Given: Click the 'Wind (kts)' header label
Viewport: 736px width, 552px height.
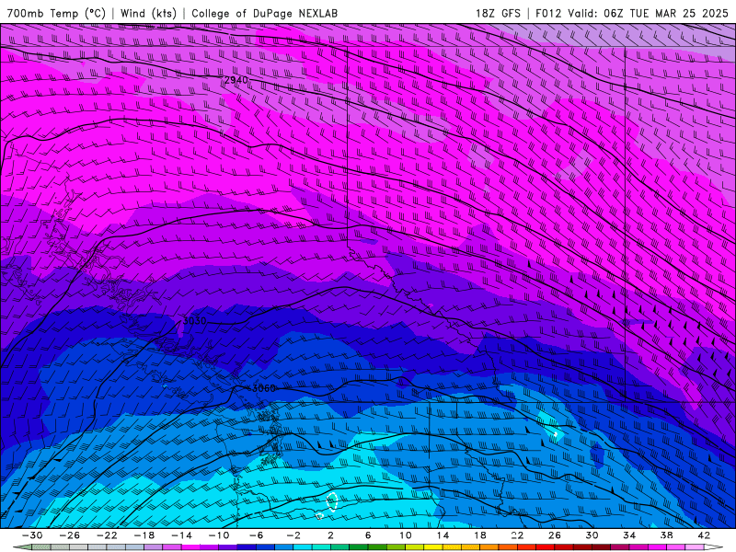Looking at the screenshot, I should coord(148,13).
